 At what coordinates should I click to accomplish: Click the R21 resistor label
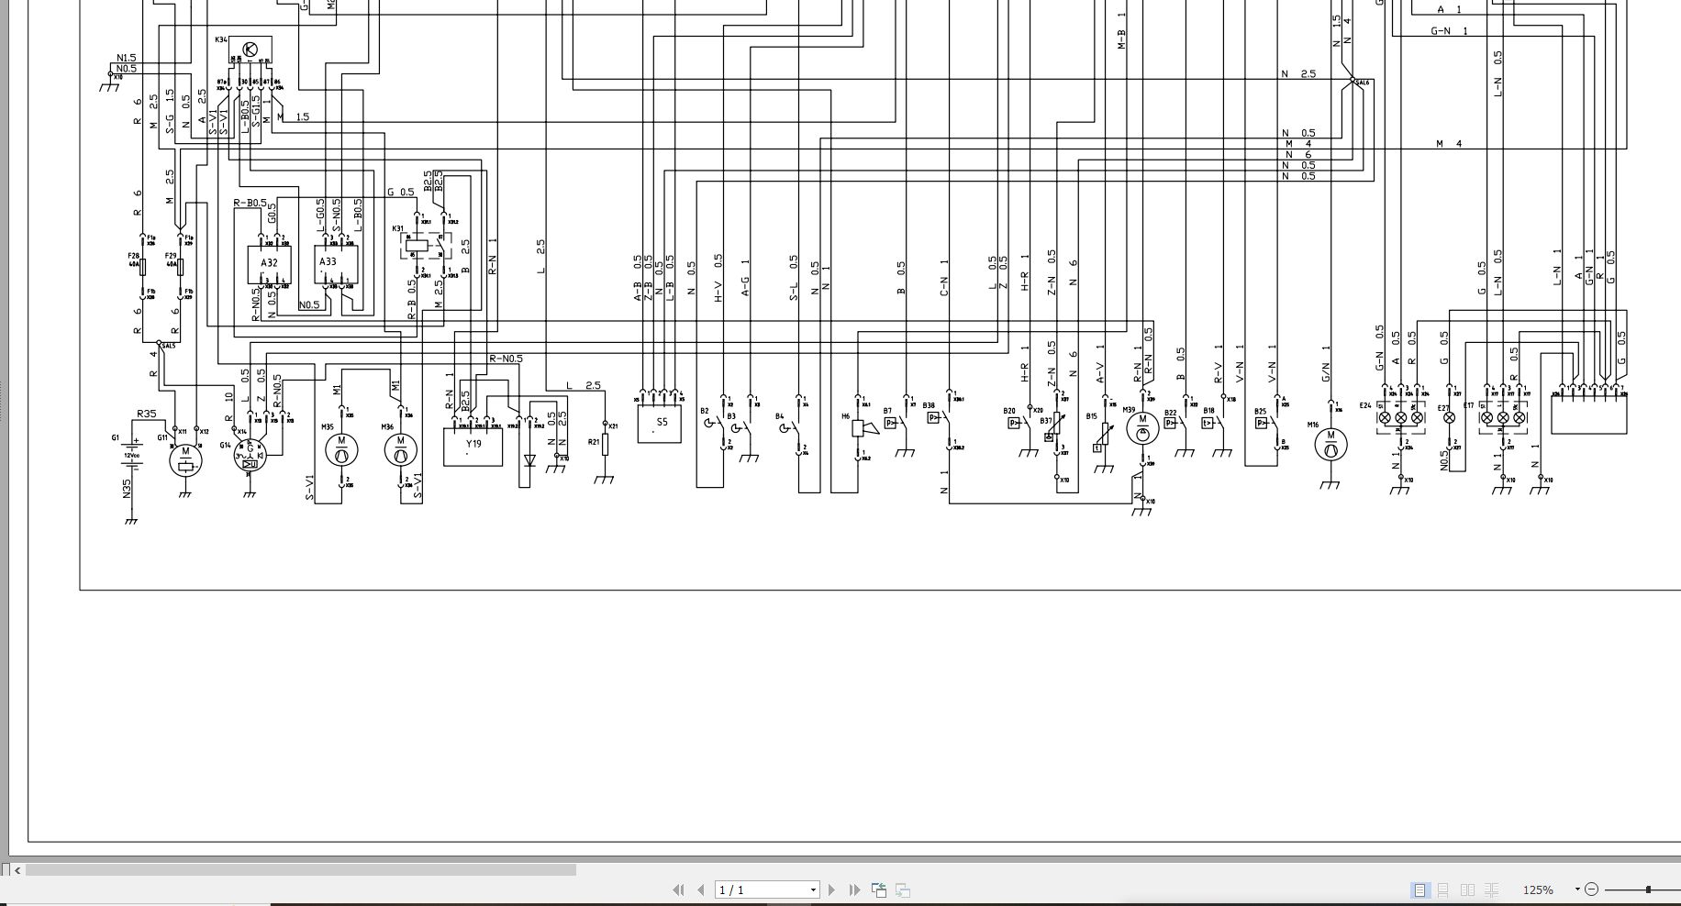(x=595, y=441)
